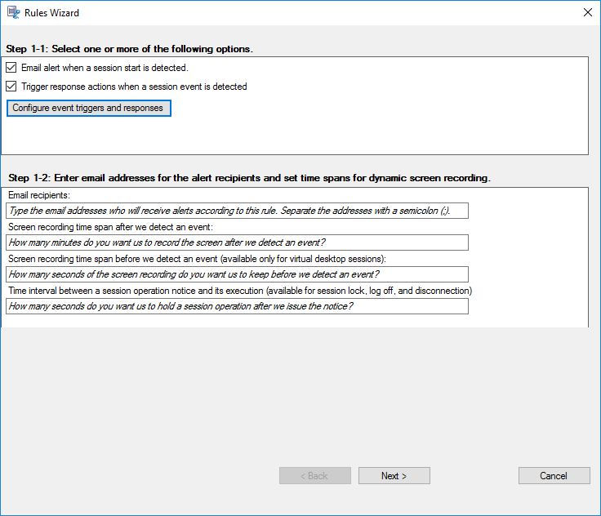The height and width of the screenshot is (516, 601).
Task: Focus the email recipients address field
Action: (x=237, y=211)
